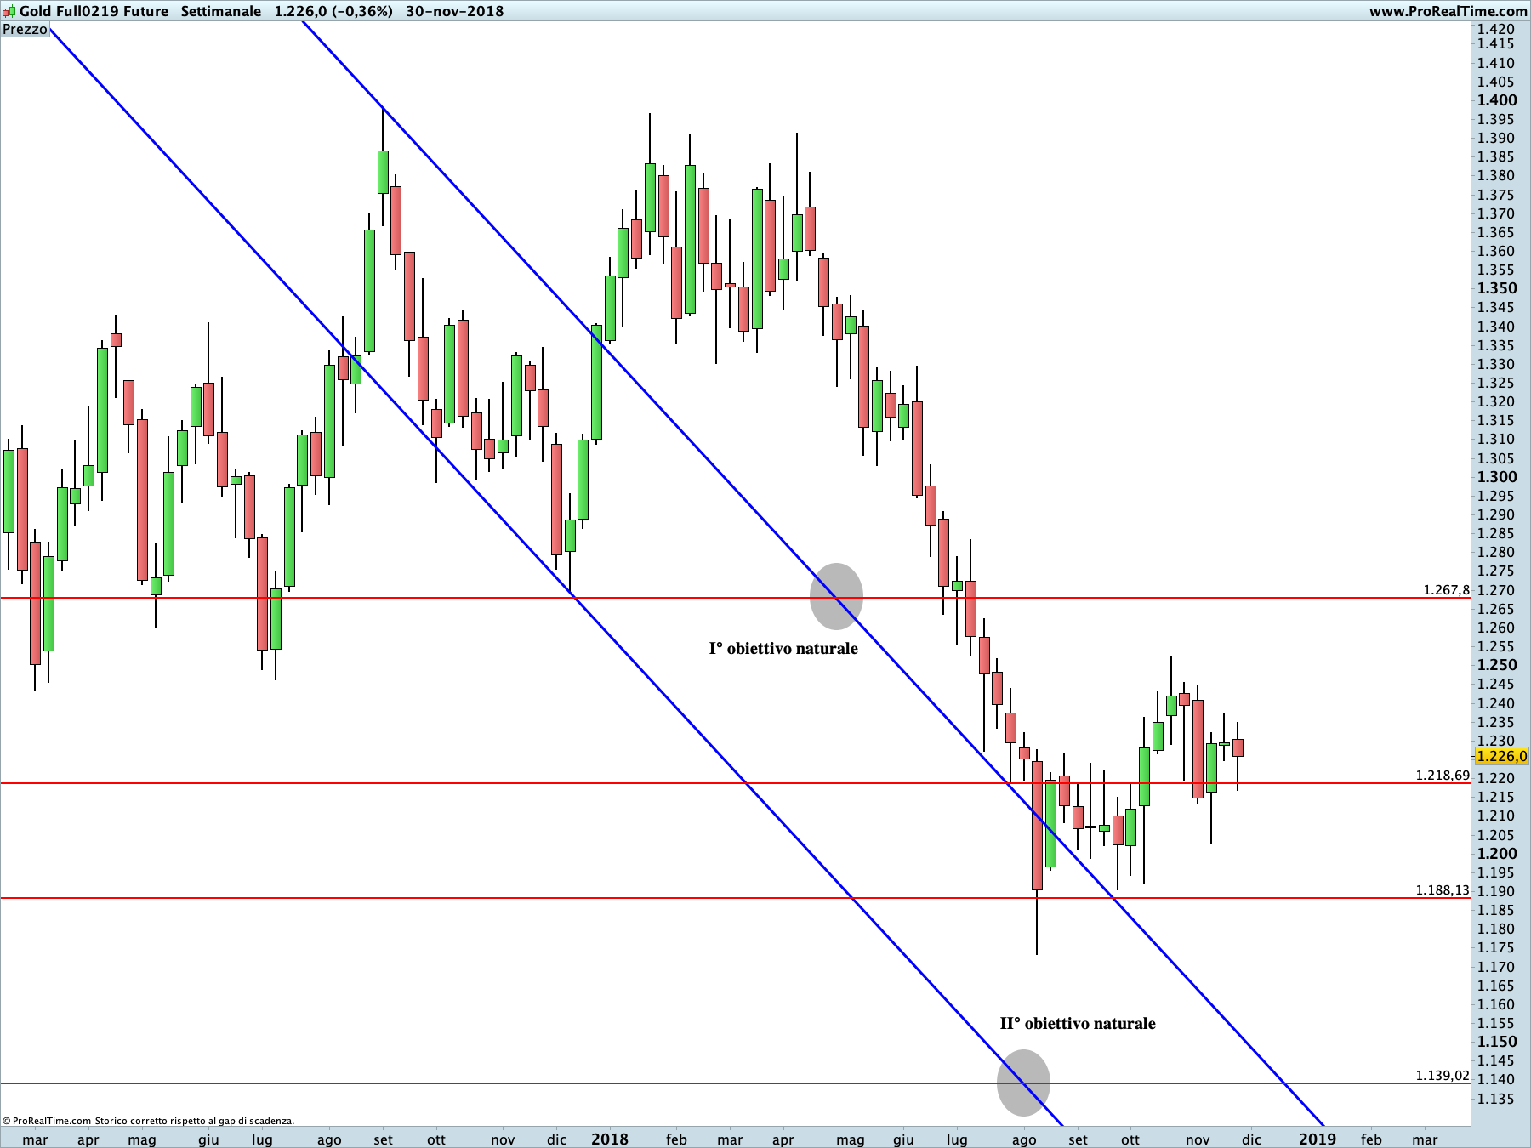Click the 1.400 level on price axis
Image resolution: width=1531 pixels, height=1148 pixels.
tap(1497, 100)
